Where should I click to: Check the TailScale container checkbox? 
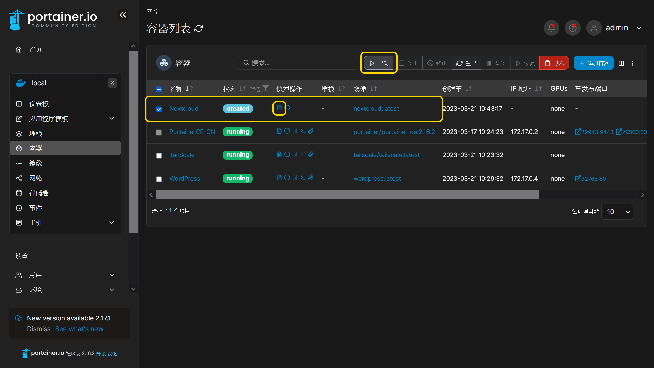tap(159, 155)
